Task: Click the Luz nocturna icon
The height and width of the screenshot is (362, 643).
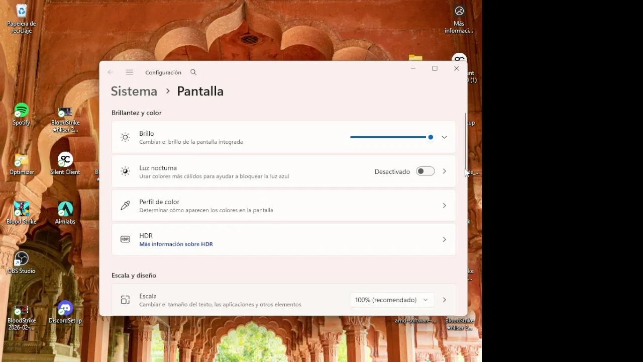Action: [125, 171]
